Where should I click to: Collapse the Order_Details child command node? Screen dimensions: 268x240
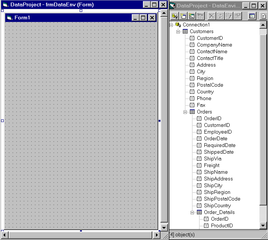pos(192,212)
